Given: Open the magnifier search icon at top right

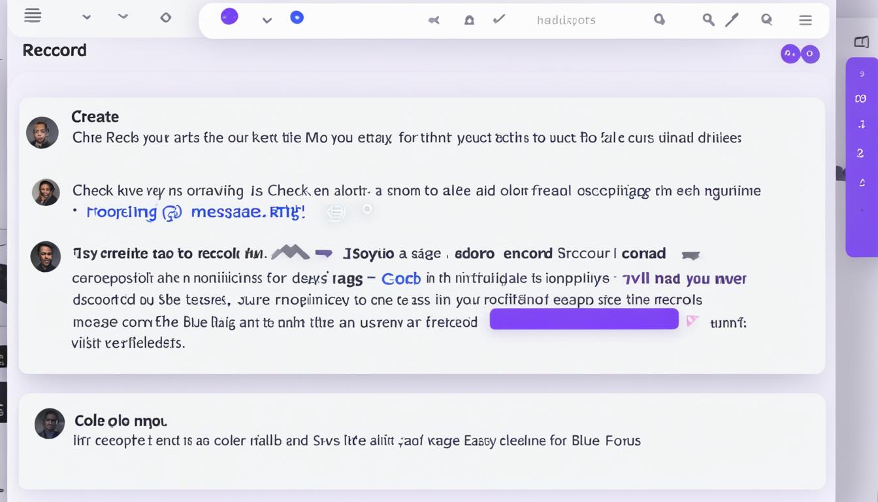Looking at the screenshot, I should pyautogui.click(x=766, y=20).
